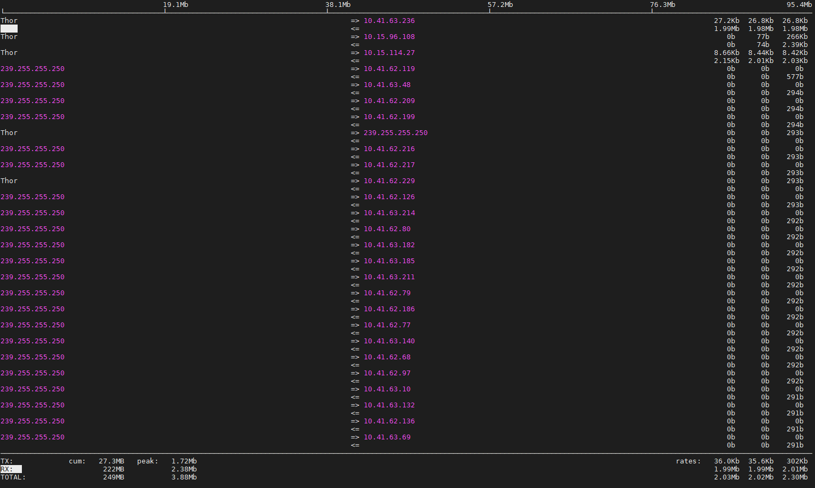Click the 38.1Mb scale label
Viewport: 815px width, 488px height.
tap(338, 5)
